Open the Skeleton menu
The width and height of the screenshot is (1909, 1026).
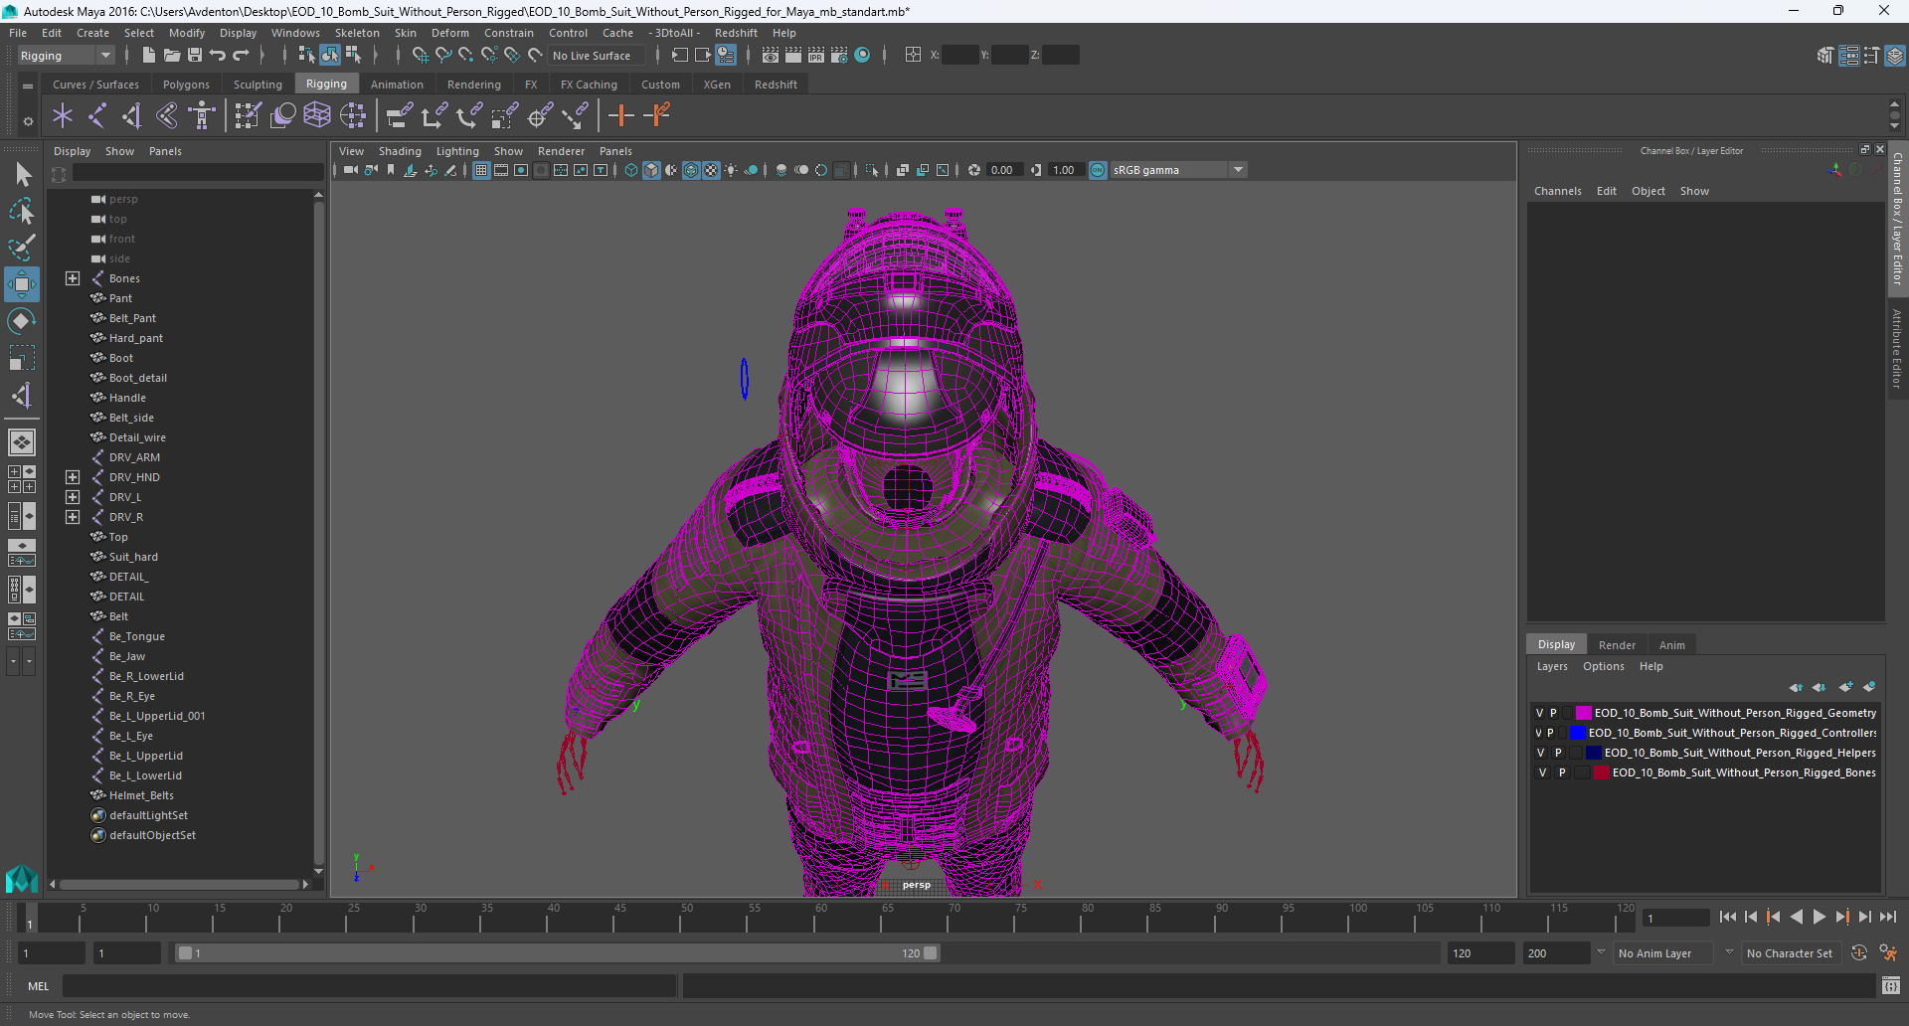click(x=357, y=33)
